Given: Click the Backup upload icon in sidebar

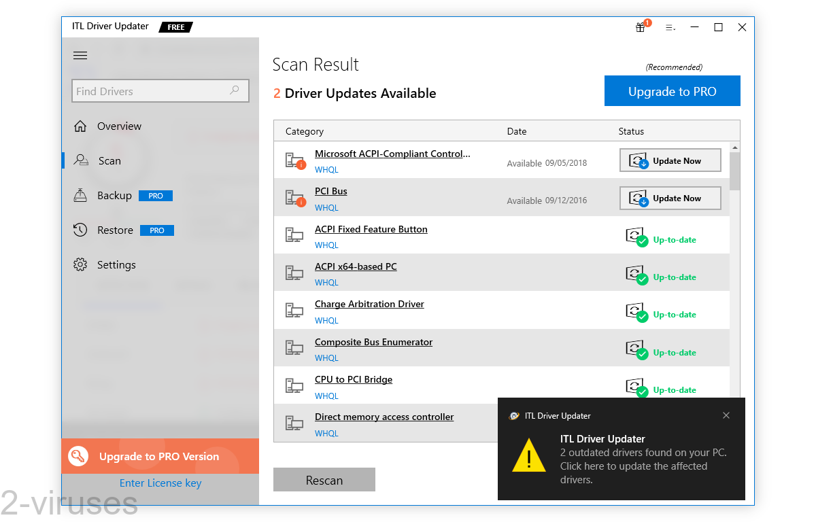Looking at the screenshot, I should (80, 195).
